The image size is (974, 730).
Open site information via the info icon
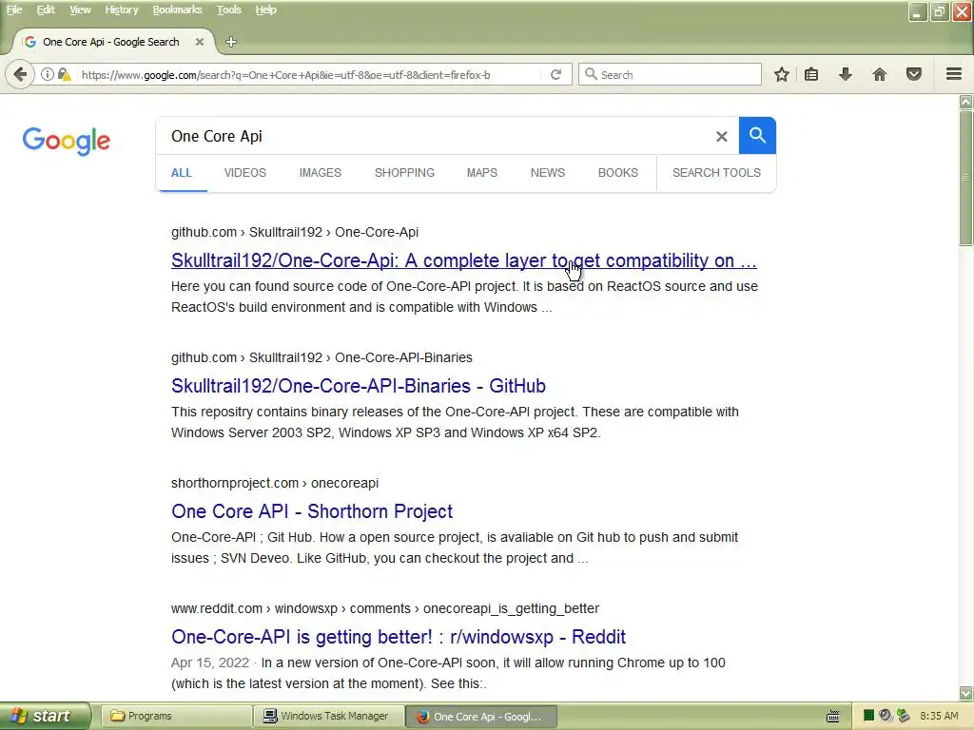point(48,75)
